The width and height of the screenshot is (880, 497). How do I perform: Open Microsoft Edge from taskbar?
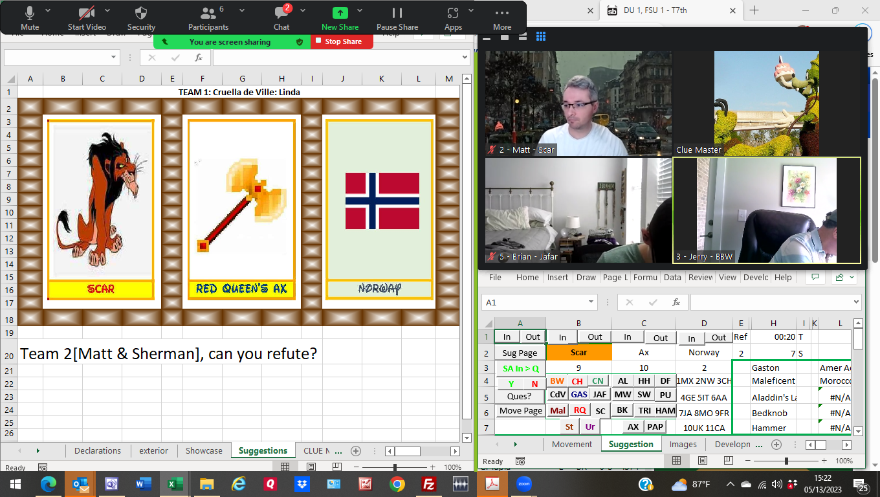pos(49,483)
